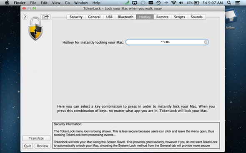This screenshot has width=246, height=153.
Task: Open the File menu
Action: (x=33, y=3)
